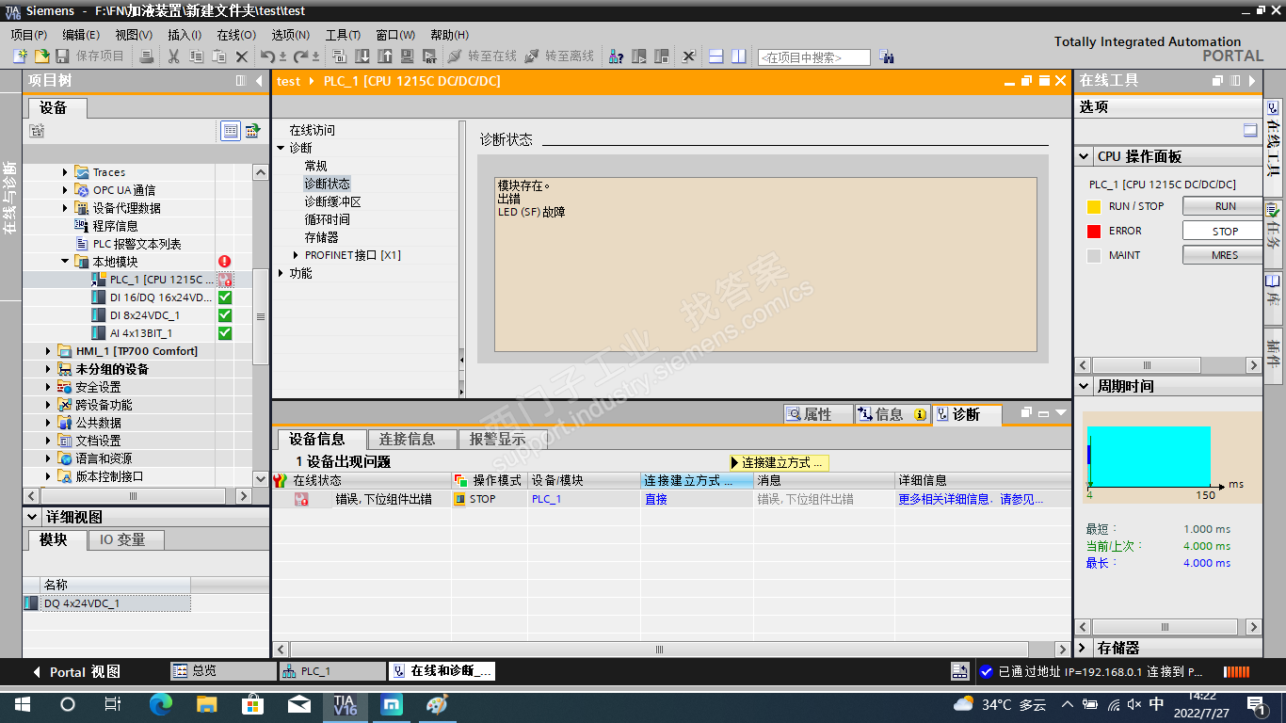Select 循环时间 in diagnostics navigation
This screenshot has height=723, width=1286.
coord(327,219)
